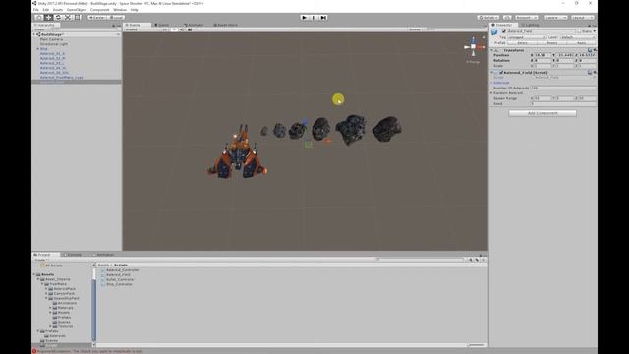Toggle scene lighting in the Scene toolbar
The width and height of the screenshot is (629, 354).
(174, 29)
